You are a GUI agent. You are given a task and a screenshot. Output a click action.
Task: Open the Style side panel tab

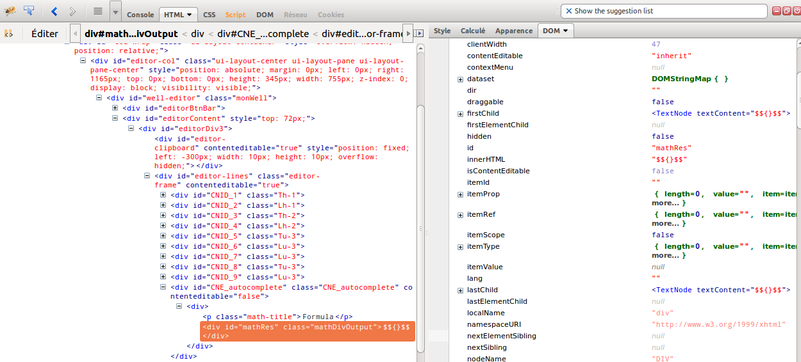442,31
